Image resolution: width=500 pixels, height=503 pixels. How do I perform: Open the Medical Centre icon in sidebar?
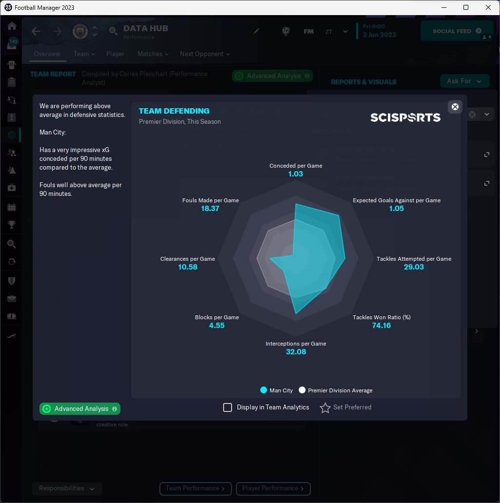pos(12,188)
